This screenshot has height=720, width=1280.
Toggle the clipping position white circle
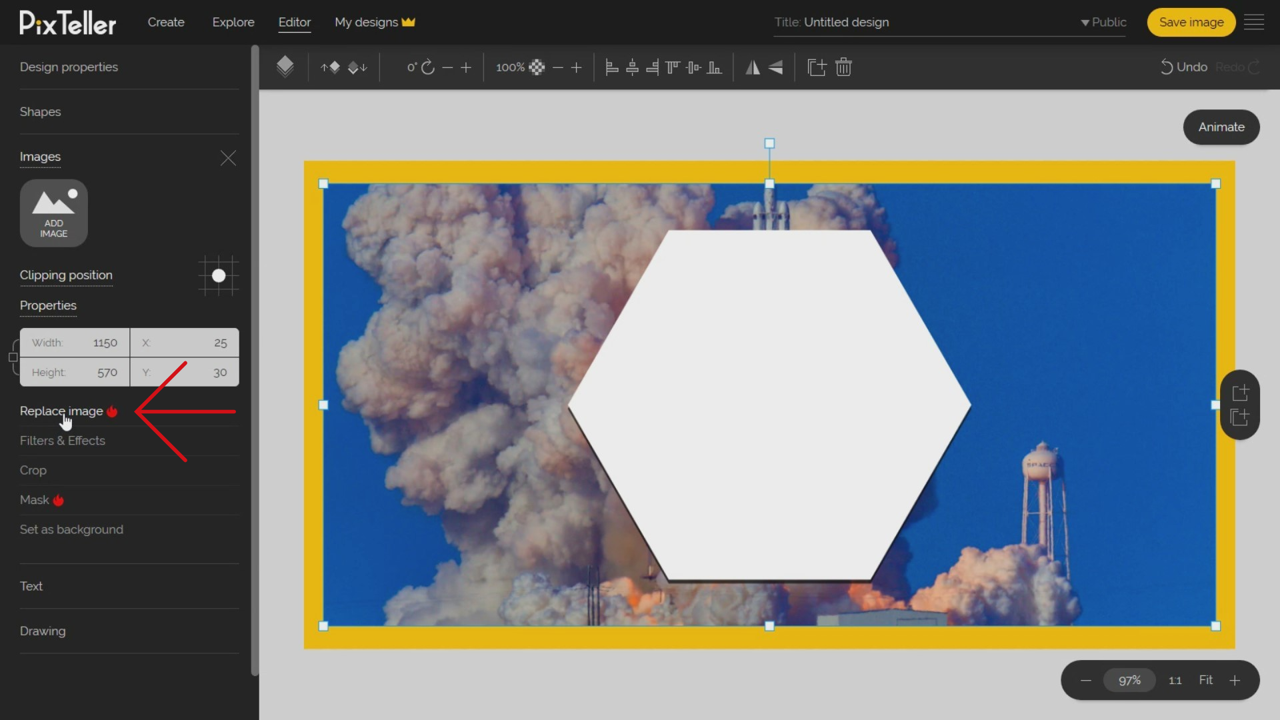[x=219, y=275]
